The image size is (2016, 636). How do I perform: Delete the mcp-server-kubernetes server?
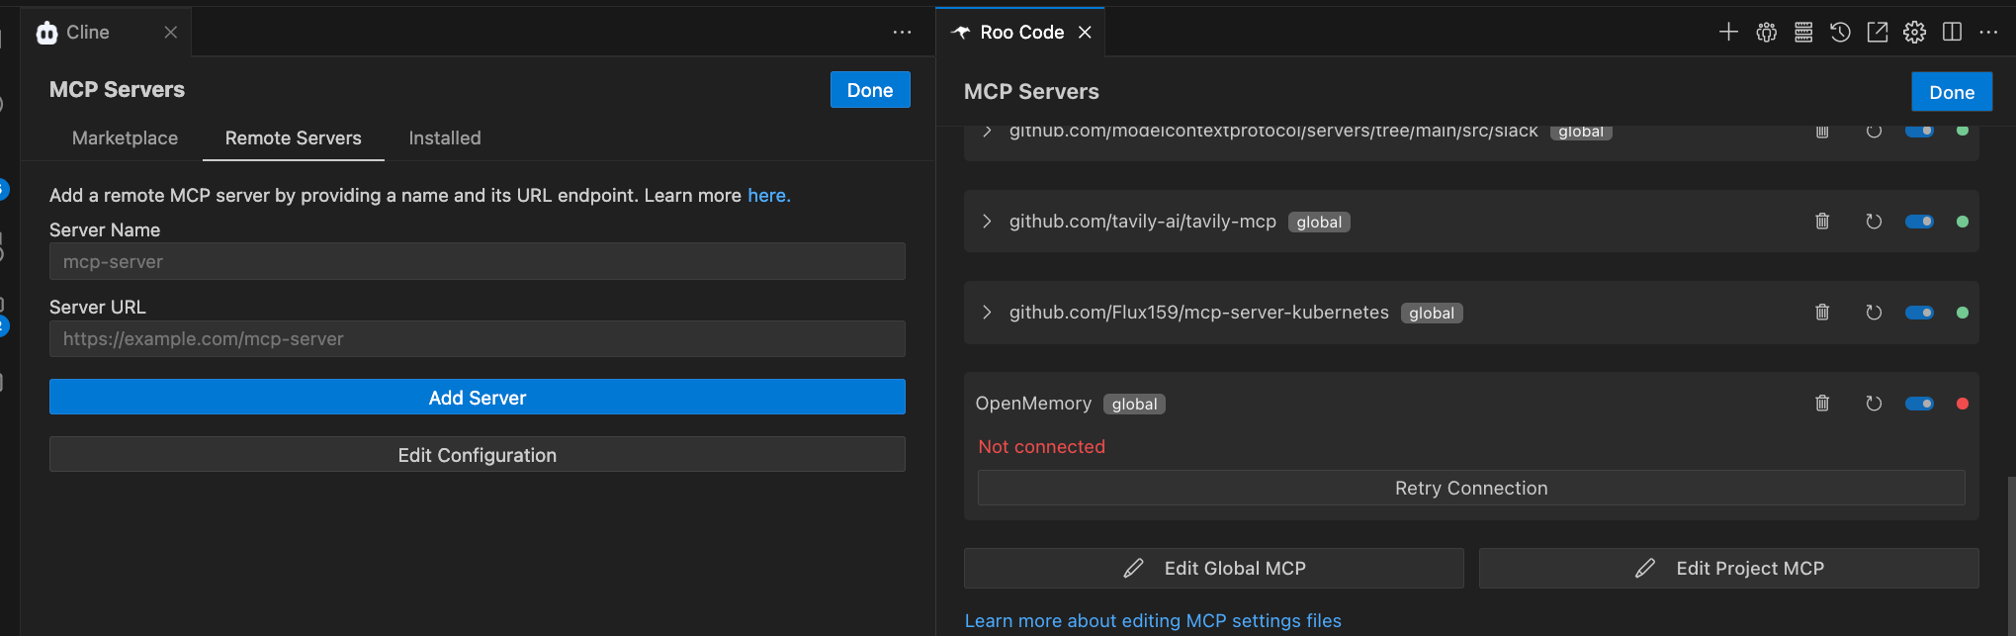coord(1822,312)
